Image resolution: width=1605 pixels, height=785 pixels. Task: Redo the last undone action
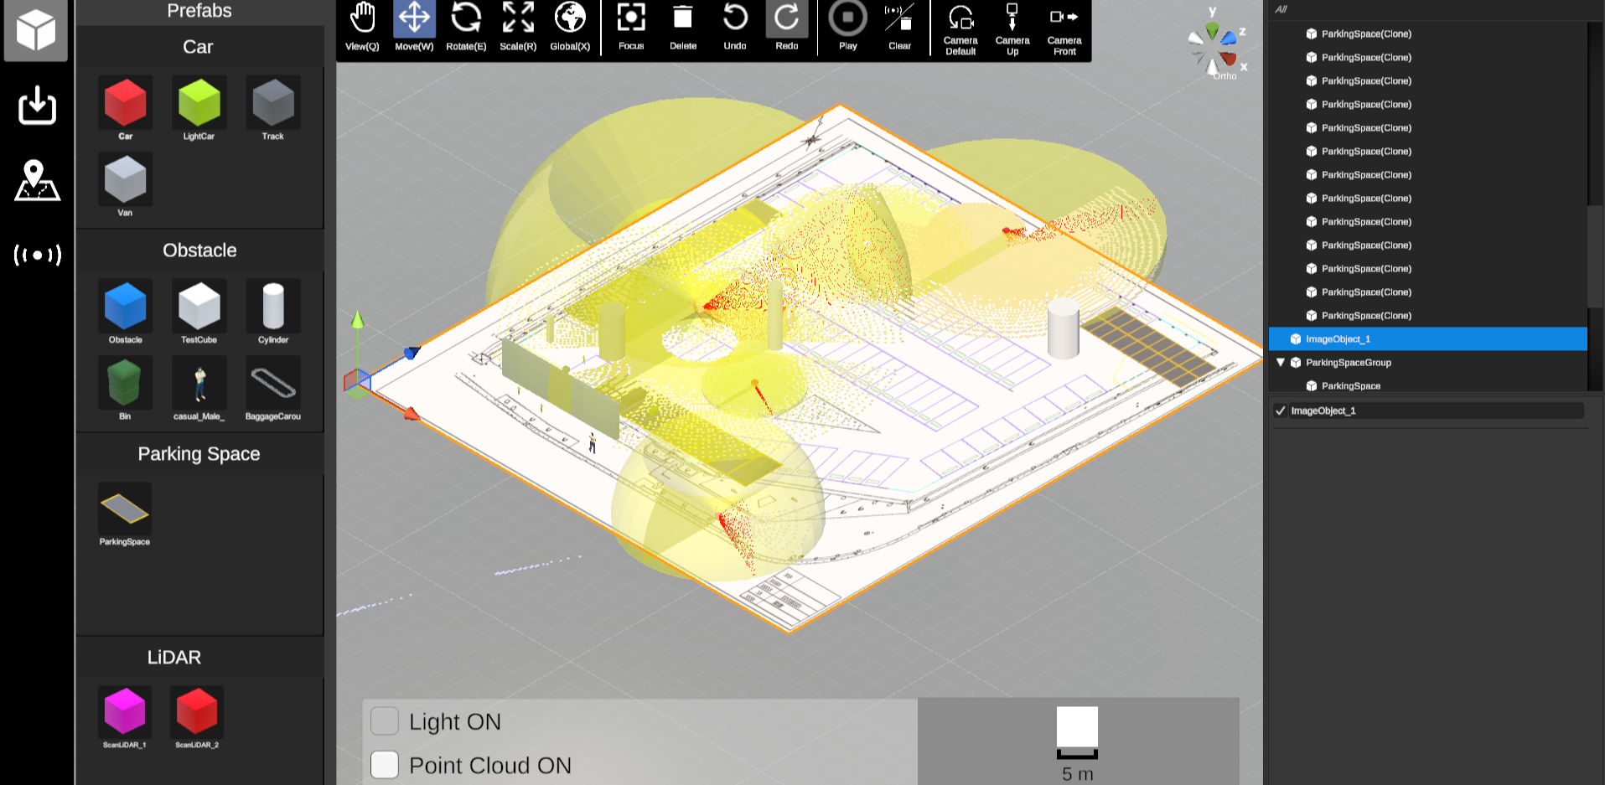pos(787,27)
